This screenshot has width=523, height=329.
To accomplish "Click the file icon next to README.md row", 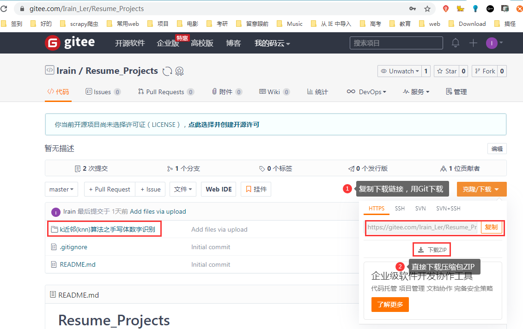I will (54, 264).
